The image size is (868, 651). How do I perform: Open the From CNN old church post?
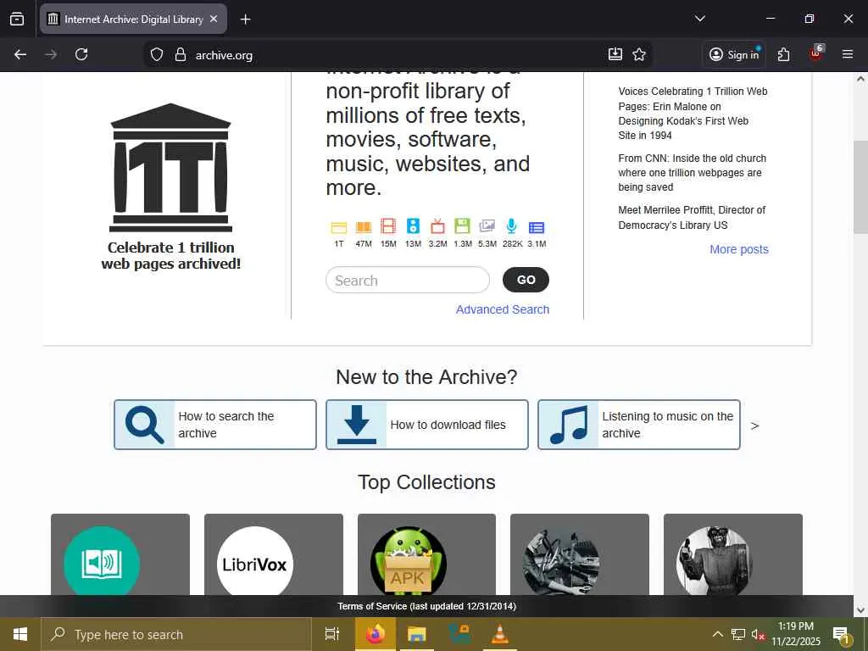click(692, 173)
